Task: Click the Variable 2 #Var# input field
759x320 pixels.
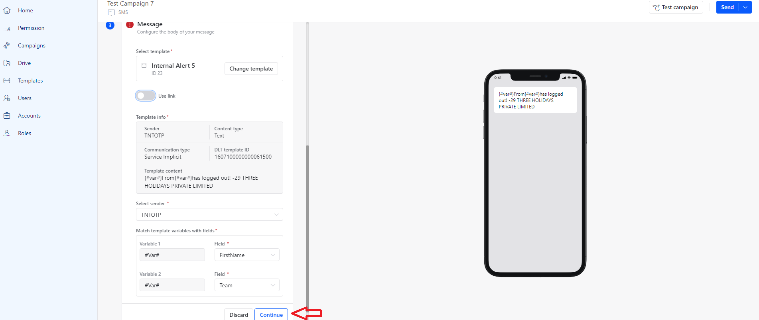Action: click(172, 285)
